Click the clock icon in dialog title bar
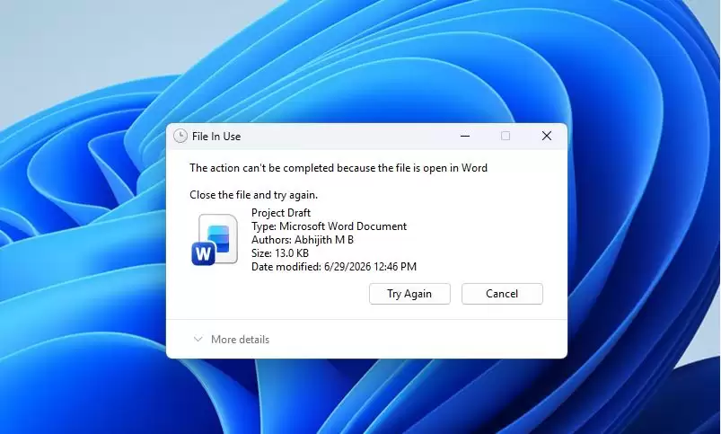The height and width of the screenshot is (434, 721). pos(180,136)
